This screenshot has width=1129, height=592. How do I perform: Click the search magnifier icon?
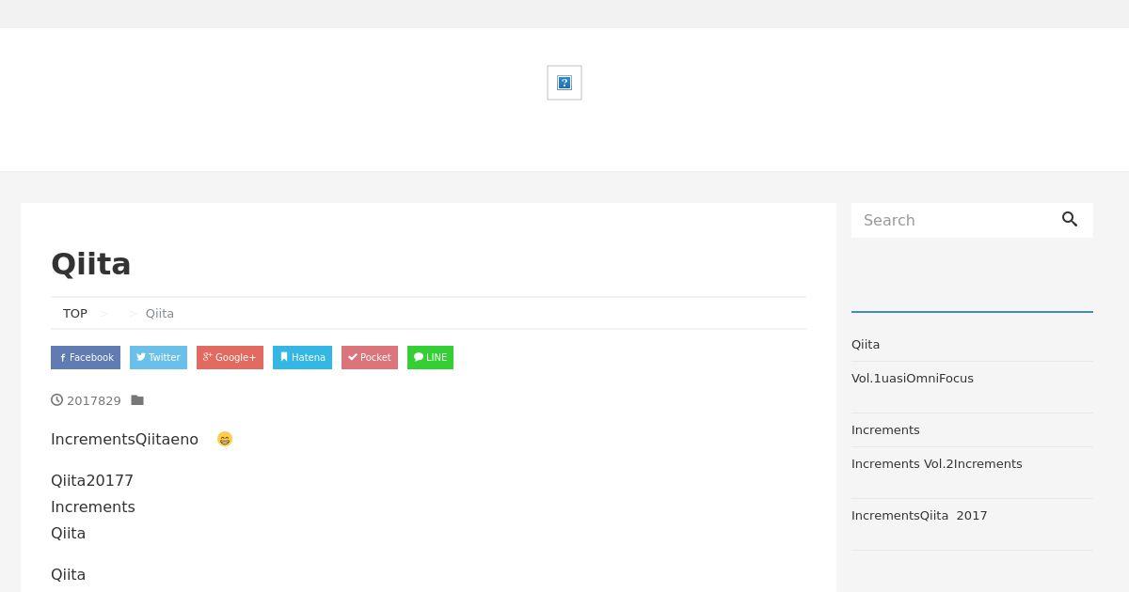click(1070, 219)
